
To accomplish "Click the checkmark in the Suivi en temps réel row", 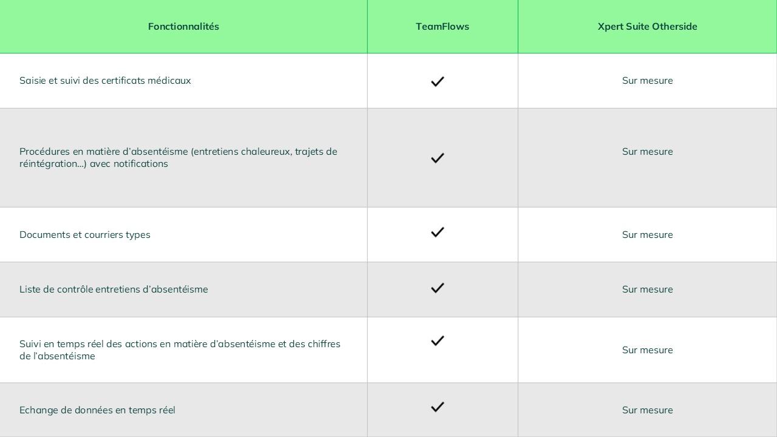I will tap(437, 341).
